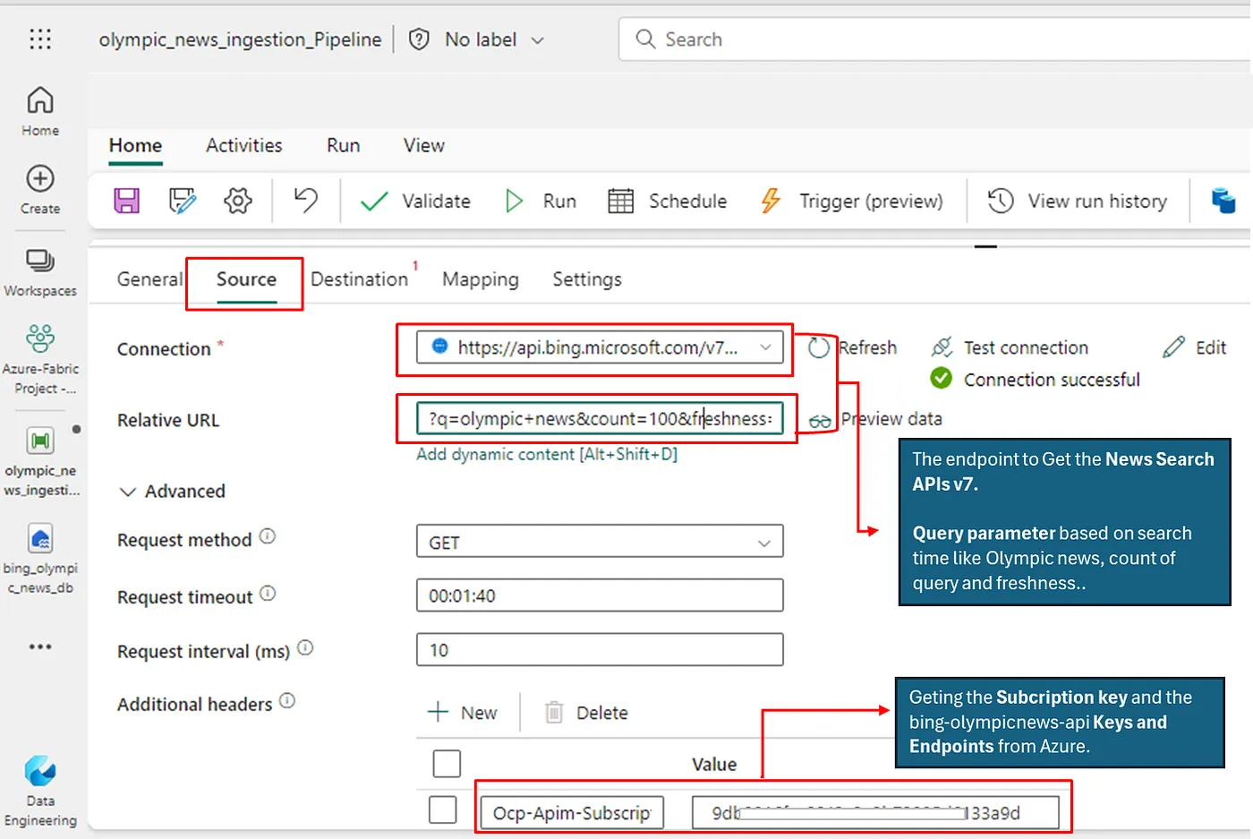The width and height of the screenshot is (1253, 839).
Task: Open olympic_news_ingestion pipeline item in sidebar
Action: [40, 462]
